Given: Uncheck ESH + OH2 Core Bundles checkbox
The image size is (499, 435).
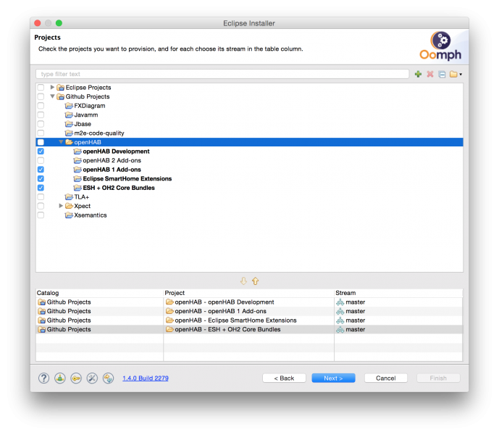Looking at the screenshot, I should (x=41, y=188).
